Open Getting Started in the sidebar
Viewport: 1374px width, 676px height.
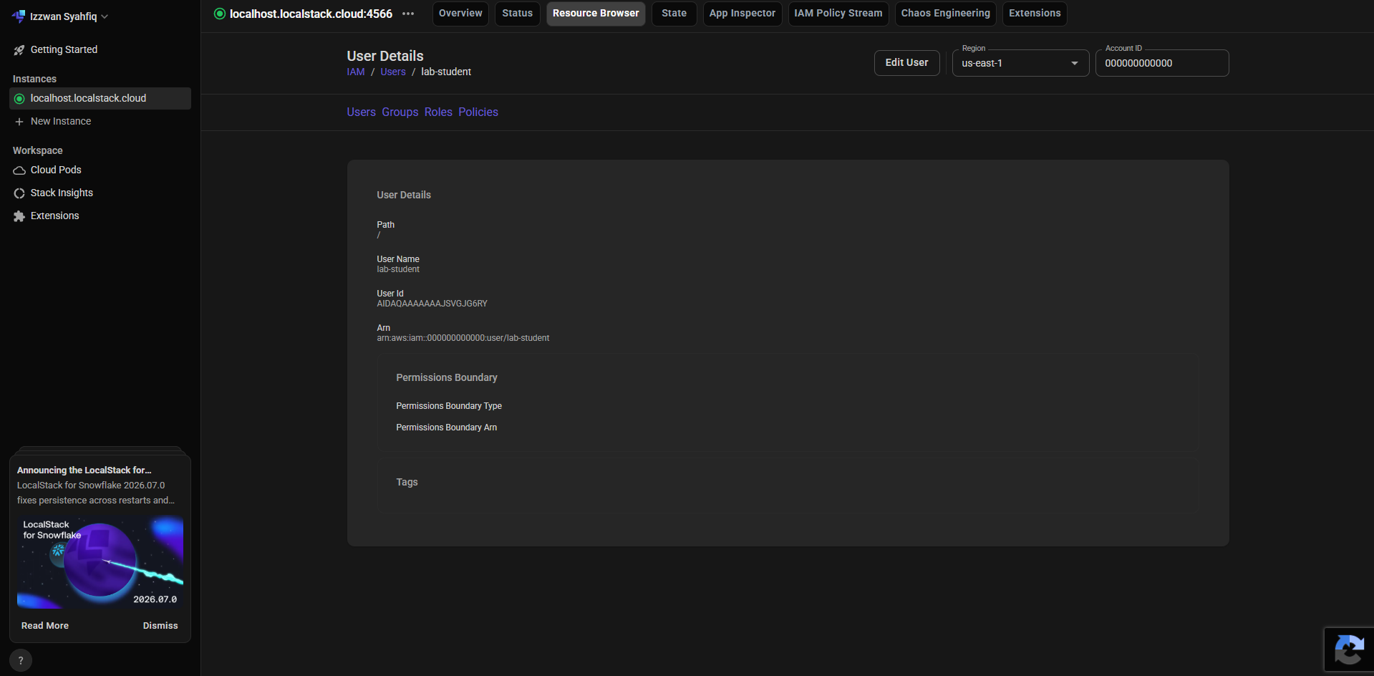point(100,50)
